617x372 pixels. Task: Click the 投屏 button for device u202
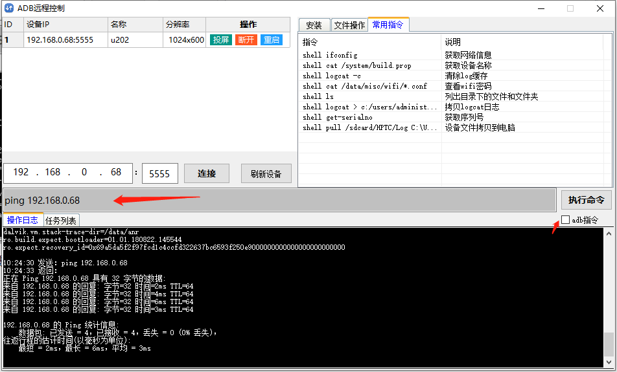(221, 39)
